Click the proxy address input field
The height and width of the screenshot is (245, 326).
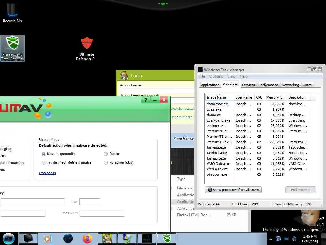[x=32, y=202]
